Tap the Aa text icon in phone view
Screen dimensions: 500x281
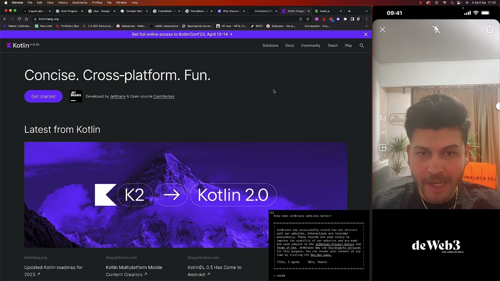click(x=382, y=118)
